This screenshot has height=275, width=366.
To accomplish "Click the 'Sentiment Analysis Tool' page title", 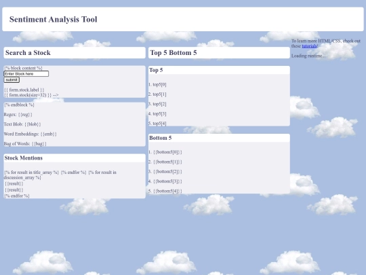I will click(x=54, y=19).
